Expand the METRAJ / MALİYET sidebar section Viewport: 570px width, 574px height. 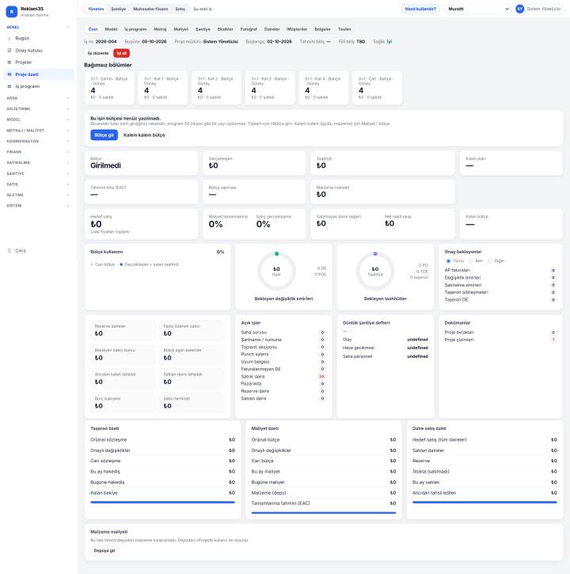point(38,131)
